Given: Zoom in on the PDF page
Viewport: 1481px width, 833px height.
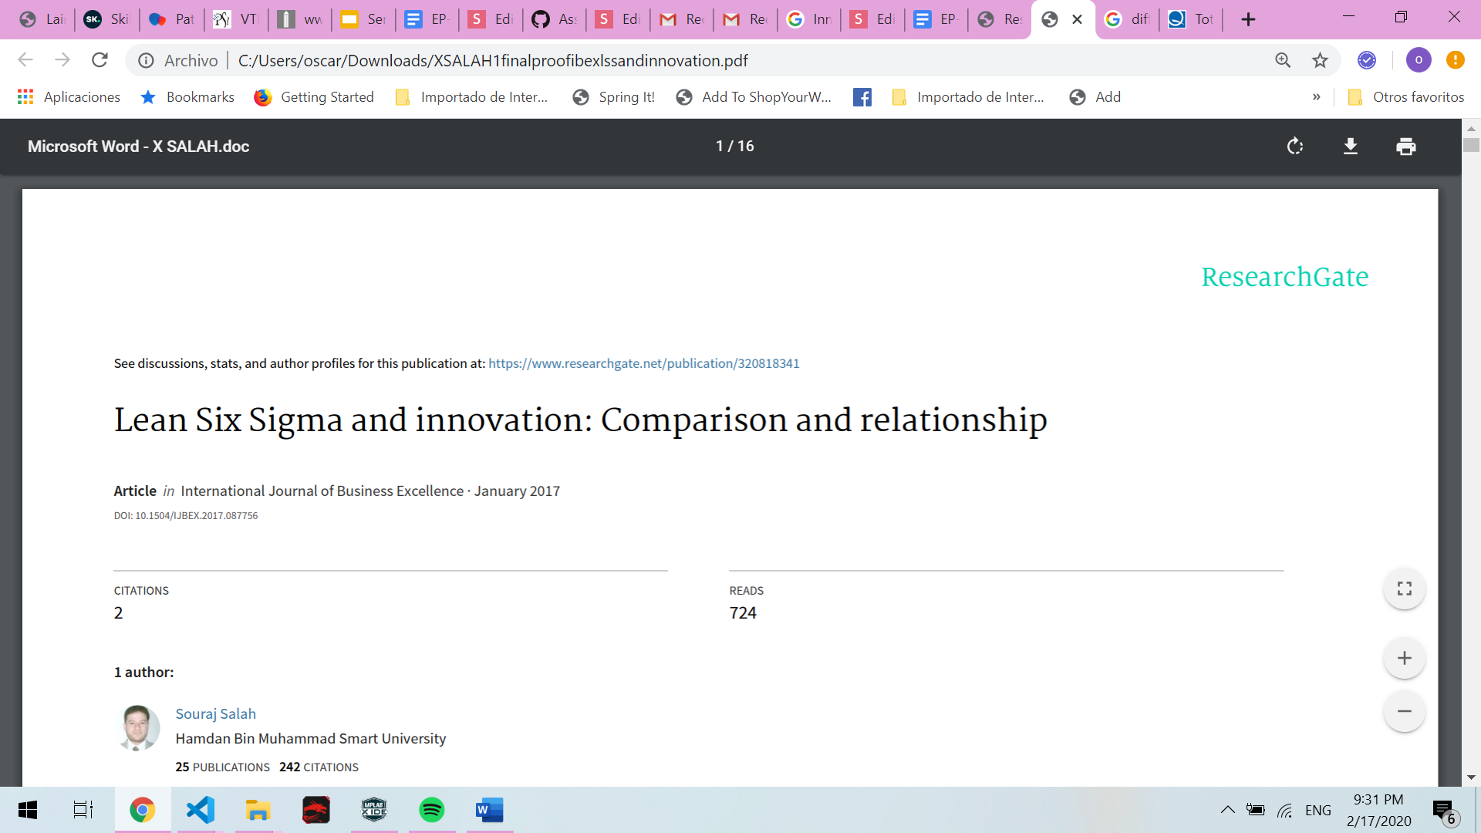Looking at the screenshot, I should [x=1404, y=658].
